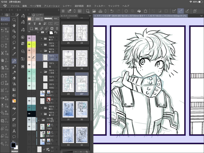Select the Object operation tool

pyautogui.click(x=14, y=31)
